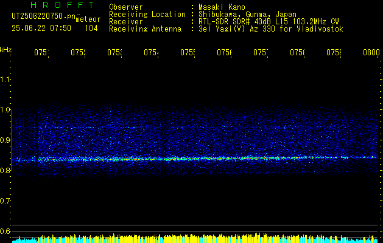Click the 0753 time marker
Screen dimensions: 383x243
pos(114,53)
